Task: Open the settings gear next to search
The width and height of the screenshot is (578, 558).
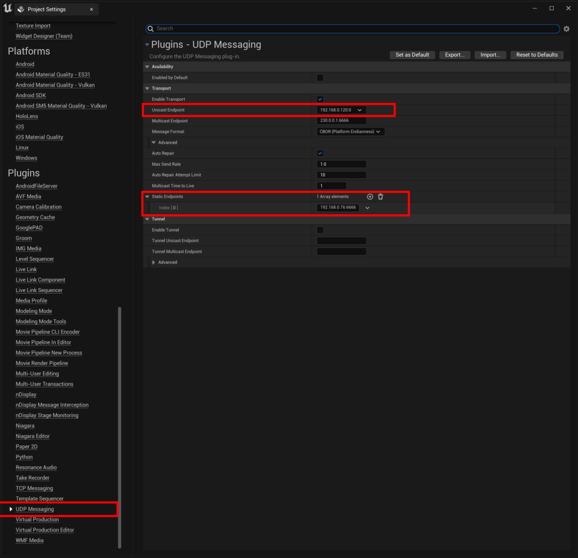Action: 566,29
